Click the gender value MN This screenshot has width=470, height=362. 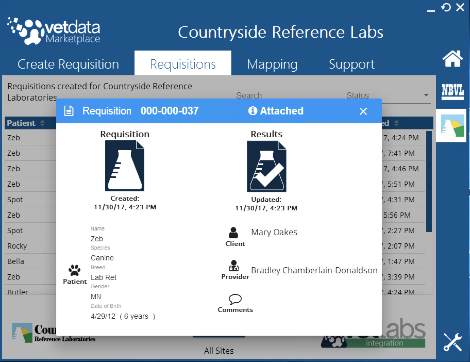coord(96,297)
